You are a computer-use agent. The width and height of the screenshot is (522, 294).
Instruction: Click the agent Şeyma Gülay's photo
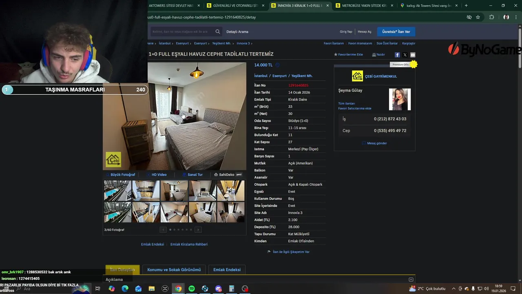coord(400,99)
